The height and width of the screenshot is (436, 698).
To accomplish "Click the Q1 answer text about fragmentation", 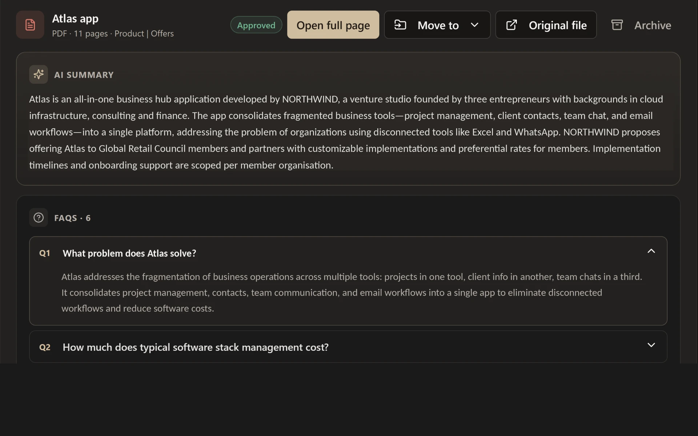I will pyautogui.click(x=352, y=292).
